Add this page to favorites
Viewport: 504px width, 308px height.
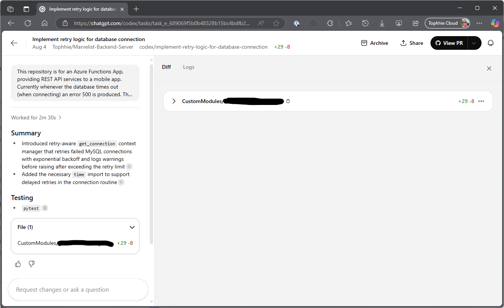[x=276, y=23]
